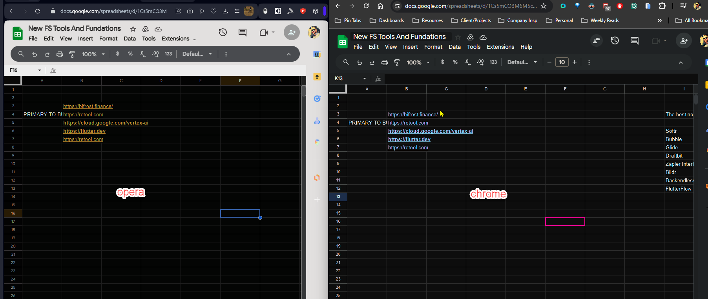Open the bifrost.finance link in Opera sheet

coord(88,106)
